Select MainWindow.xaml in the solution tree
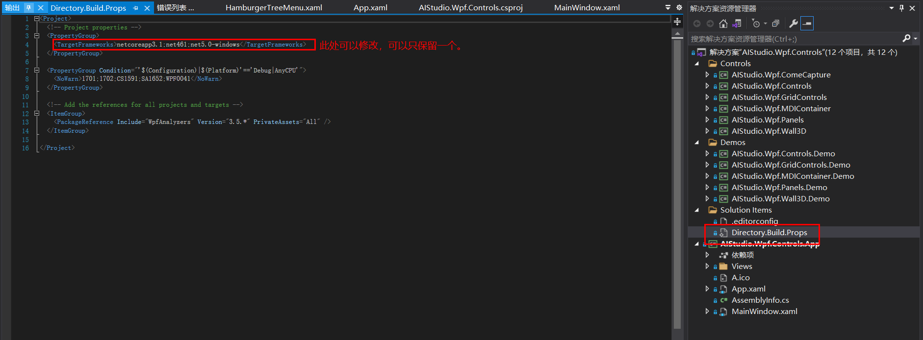This screenshot has width=923, height=340. [x=764, y=312]
